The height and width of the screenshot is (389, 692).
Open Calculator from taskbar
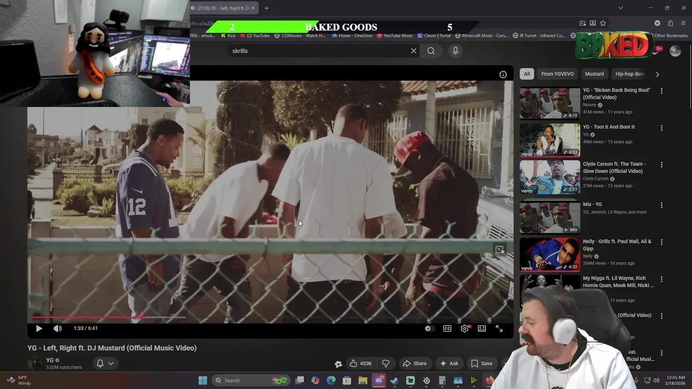(x=442, y=380)
